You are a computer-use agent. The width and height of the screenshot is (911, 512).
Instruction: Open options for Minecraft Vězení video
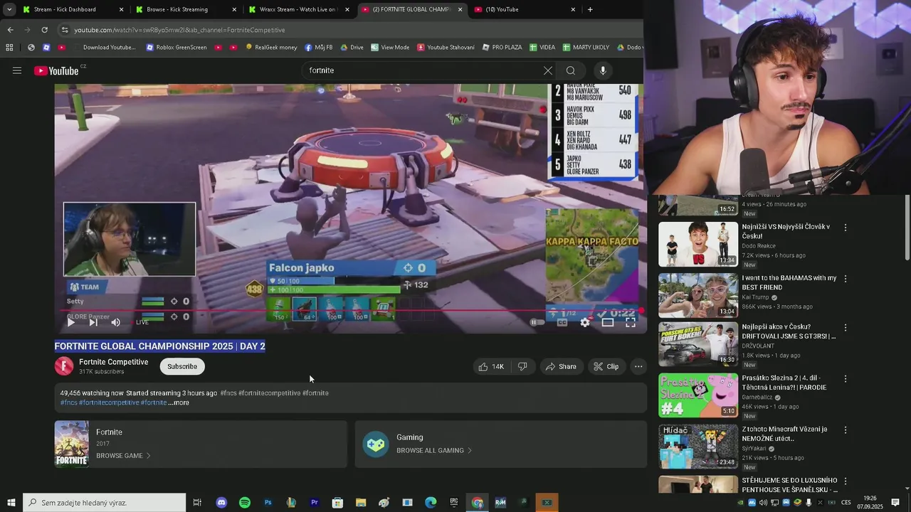pyautogui.click(x=846, y=430)
